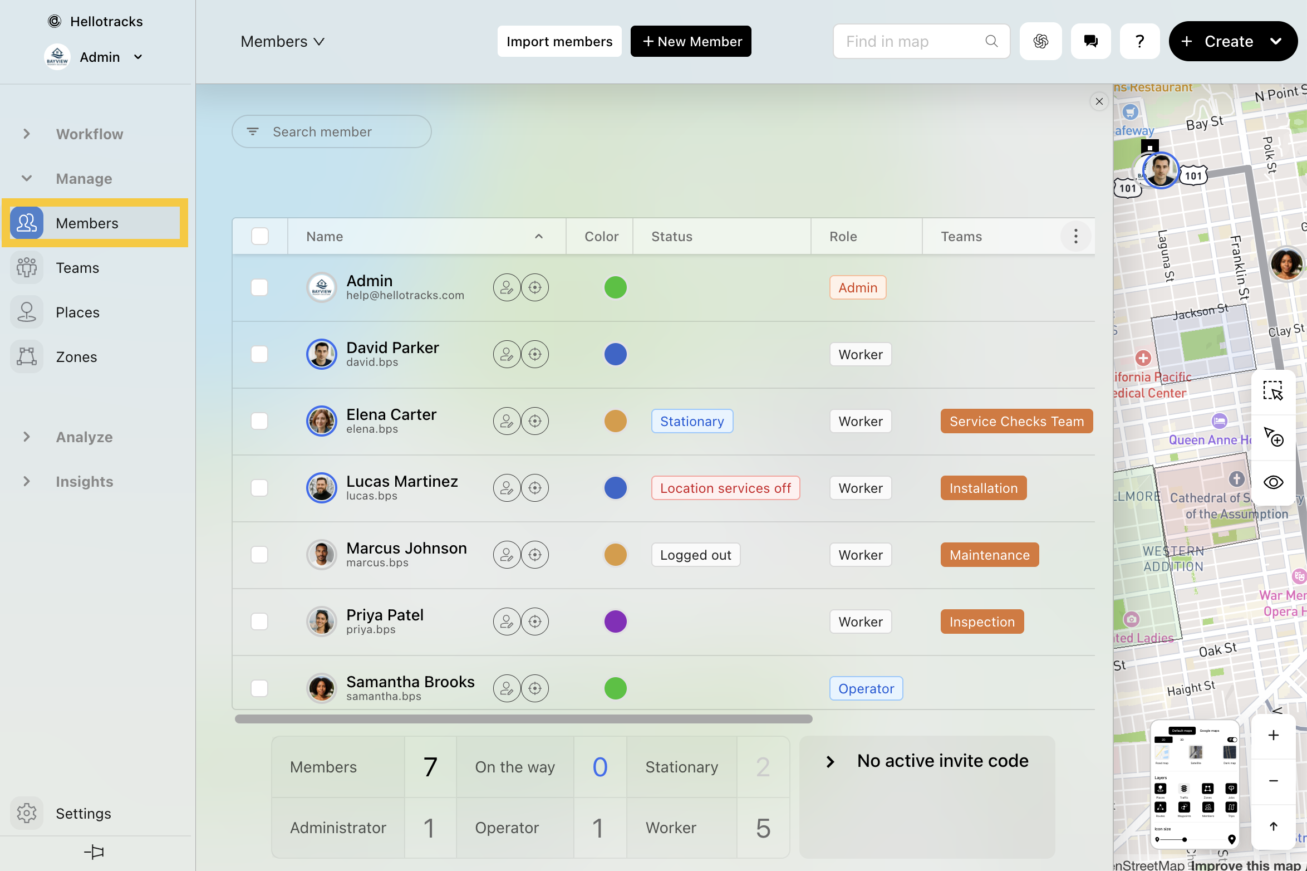Click David Parker's avatar marker on the map

(x=1161, y=170)
